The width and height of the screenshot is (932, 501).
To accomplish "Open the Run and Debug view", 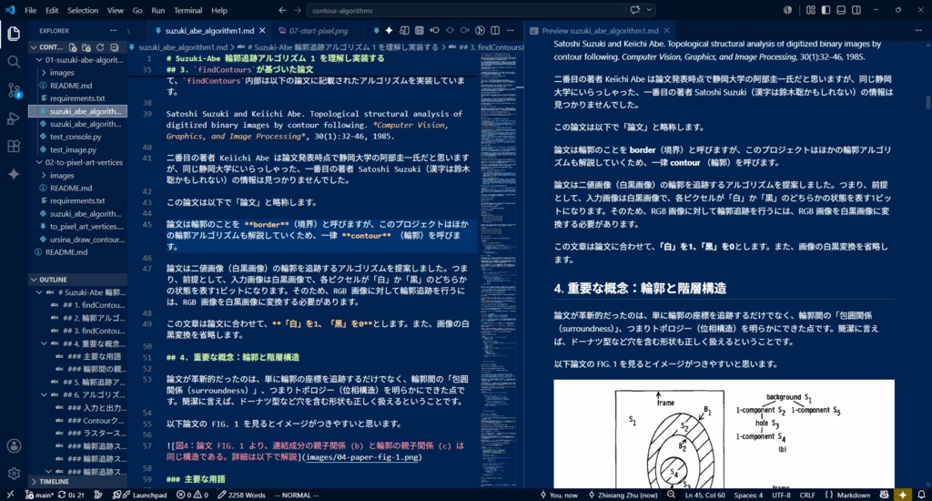I will 14,118.
